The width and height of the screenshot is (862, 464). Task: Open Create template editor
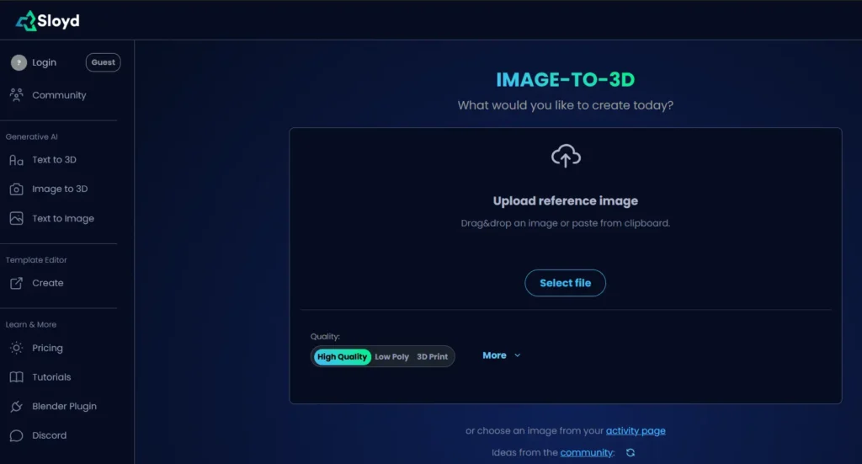(x=47, y=283)
